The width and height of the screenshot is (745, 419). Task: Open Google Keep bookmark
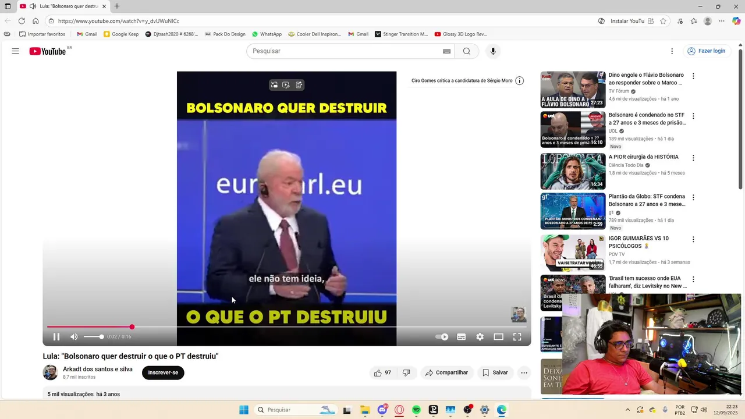click(121, 34)
